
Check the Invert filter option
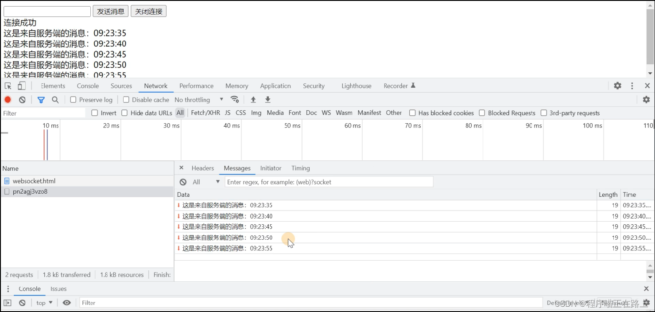click(94, 113)
